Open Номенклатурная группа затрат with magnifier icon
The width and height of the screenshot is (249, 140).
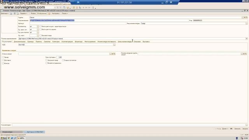(246, 54)
